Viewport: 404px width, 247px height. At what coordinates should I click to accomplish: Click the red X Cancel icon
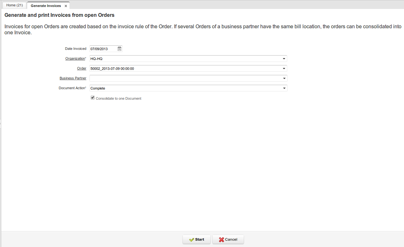tap(221, 239)
